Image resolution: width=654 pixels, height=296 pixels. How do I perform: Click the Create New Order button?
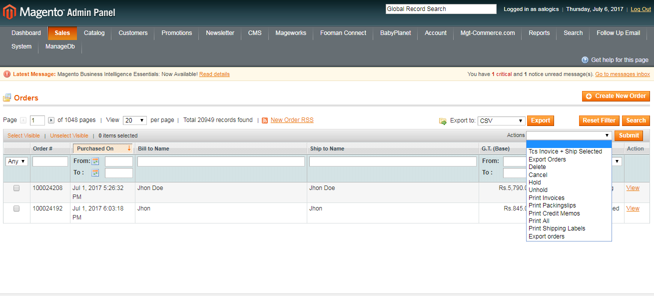(x=616, y=96)
